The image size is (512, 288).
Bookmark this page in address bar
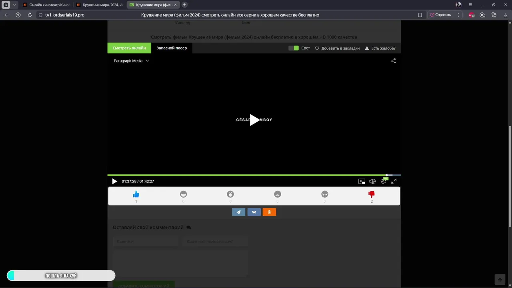pos(420,15)
